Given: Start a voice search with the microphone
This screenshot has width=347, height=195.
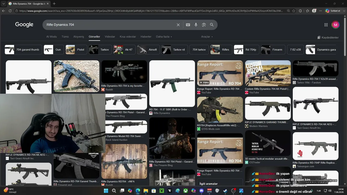Looking at the screenshot, I should [196, 25].
